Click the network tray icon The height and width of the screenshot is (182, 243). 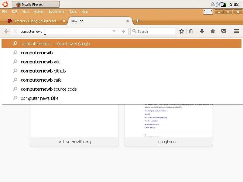[x=218, y=4]
